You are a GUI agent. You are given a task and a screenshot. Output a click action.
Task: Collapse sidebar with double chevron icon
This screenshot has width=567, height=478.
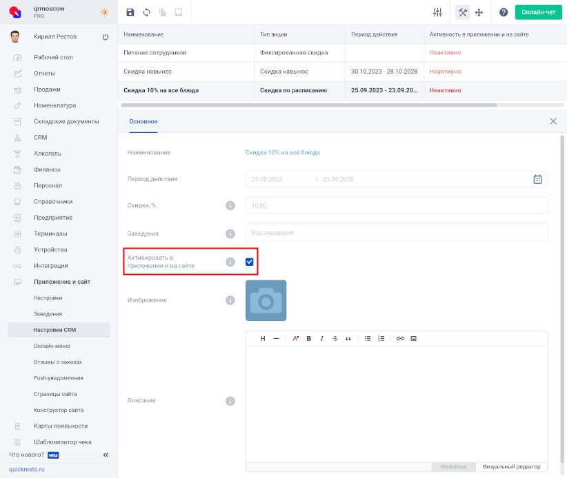point(106,455)
